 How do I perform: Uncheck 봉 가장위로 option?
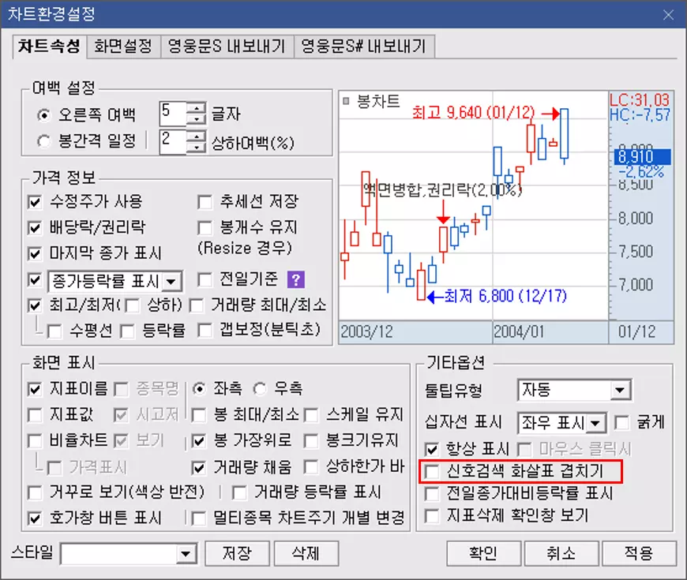(199, 441)
